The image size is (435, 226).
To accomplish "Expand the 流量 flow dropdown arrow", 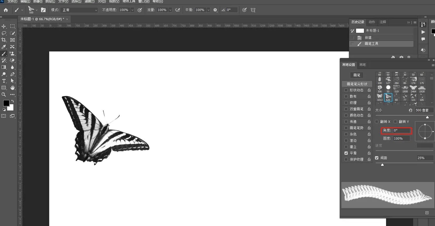I will tap(170, 10).
